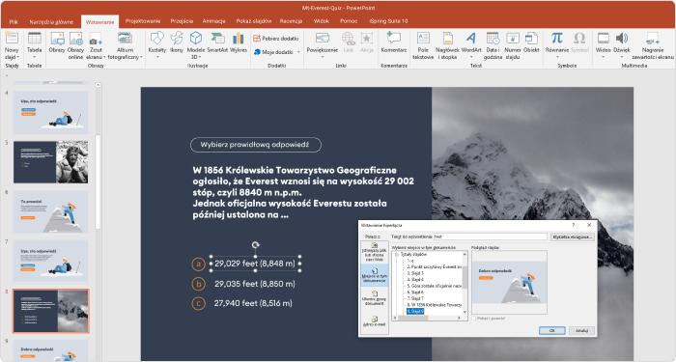Click the WordArt icon
Screen dimensions: 676x362
coord(471,38)
